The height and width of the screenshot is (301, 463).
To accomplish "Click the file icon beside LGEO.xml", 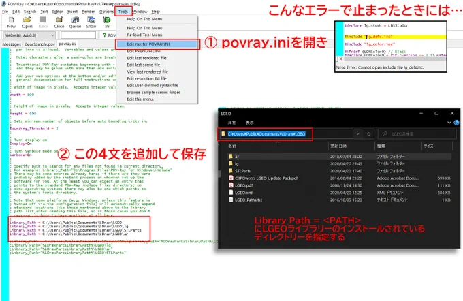I will 231,192.
